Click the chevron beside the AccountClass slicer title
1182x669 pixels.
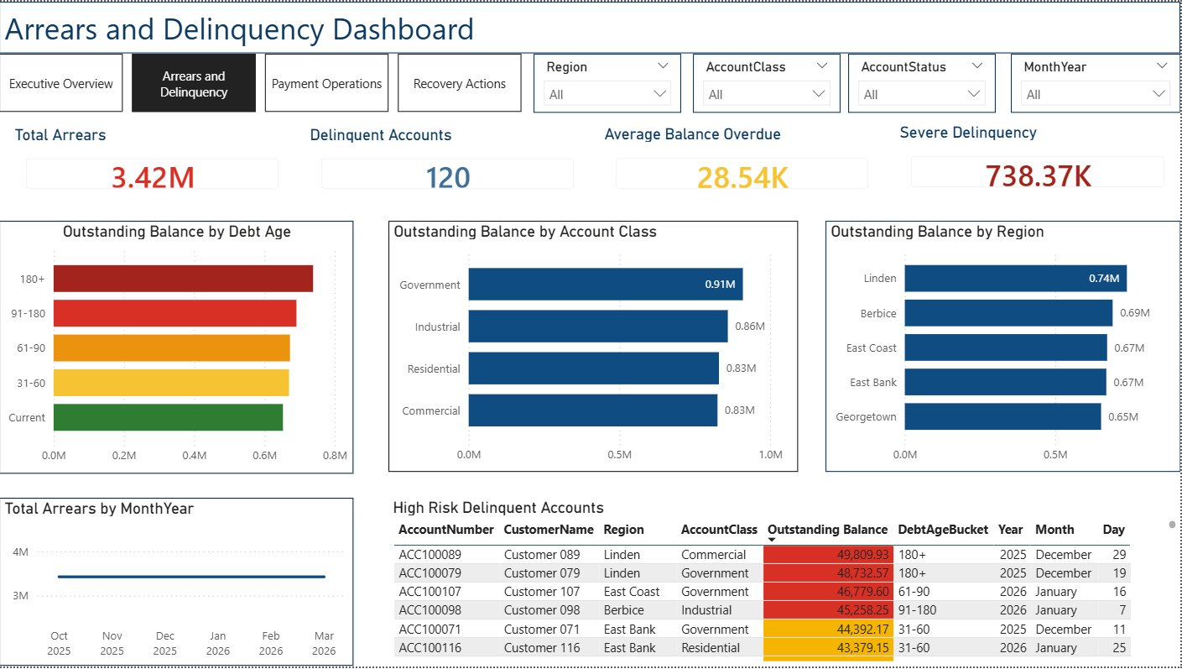820,65
